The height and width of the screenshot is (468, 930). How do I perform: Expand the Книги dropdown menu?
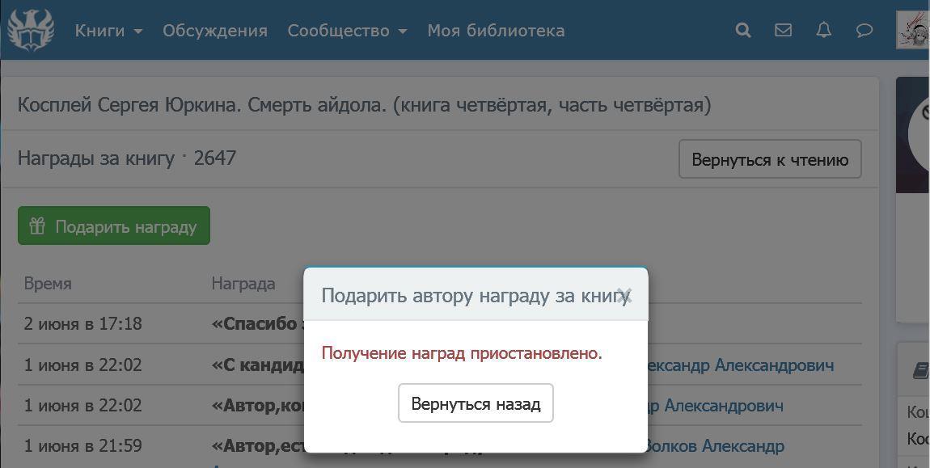(108, 31)
